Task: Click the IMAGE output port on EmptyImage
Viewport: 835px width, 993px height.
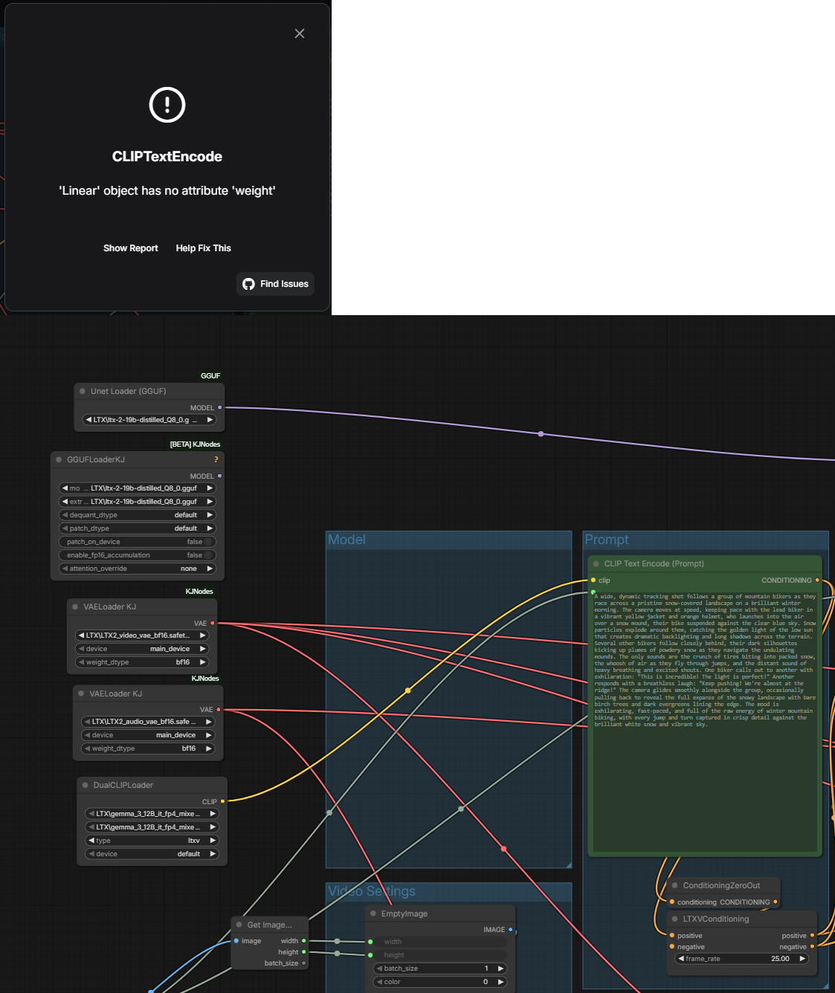Action: tap(510, 930)
